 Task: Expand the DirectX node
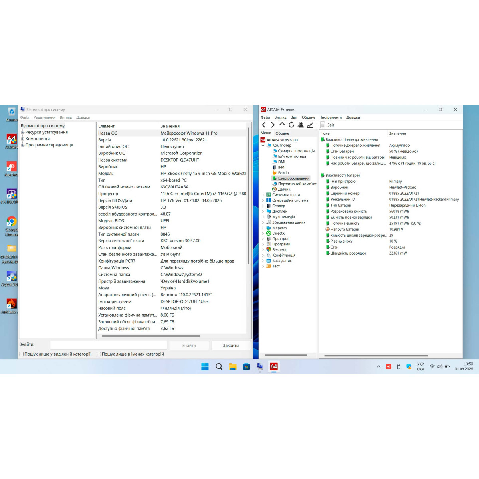pyautogui.click(x=263, y=234)
